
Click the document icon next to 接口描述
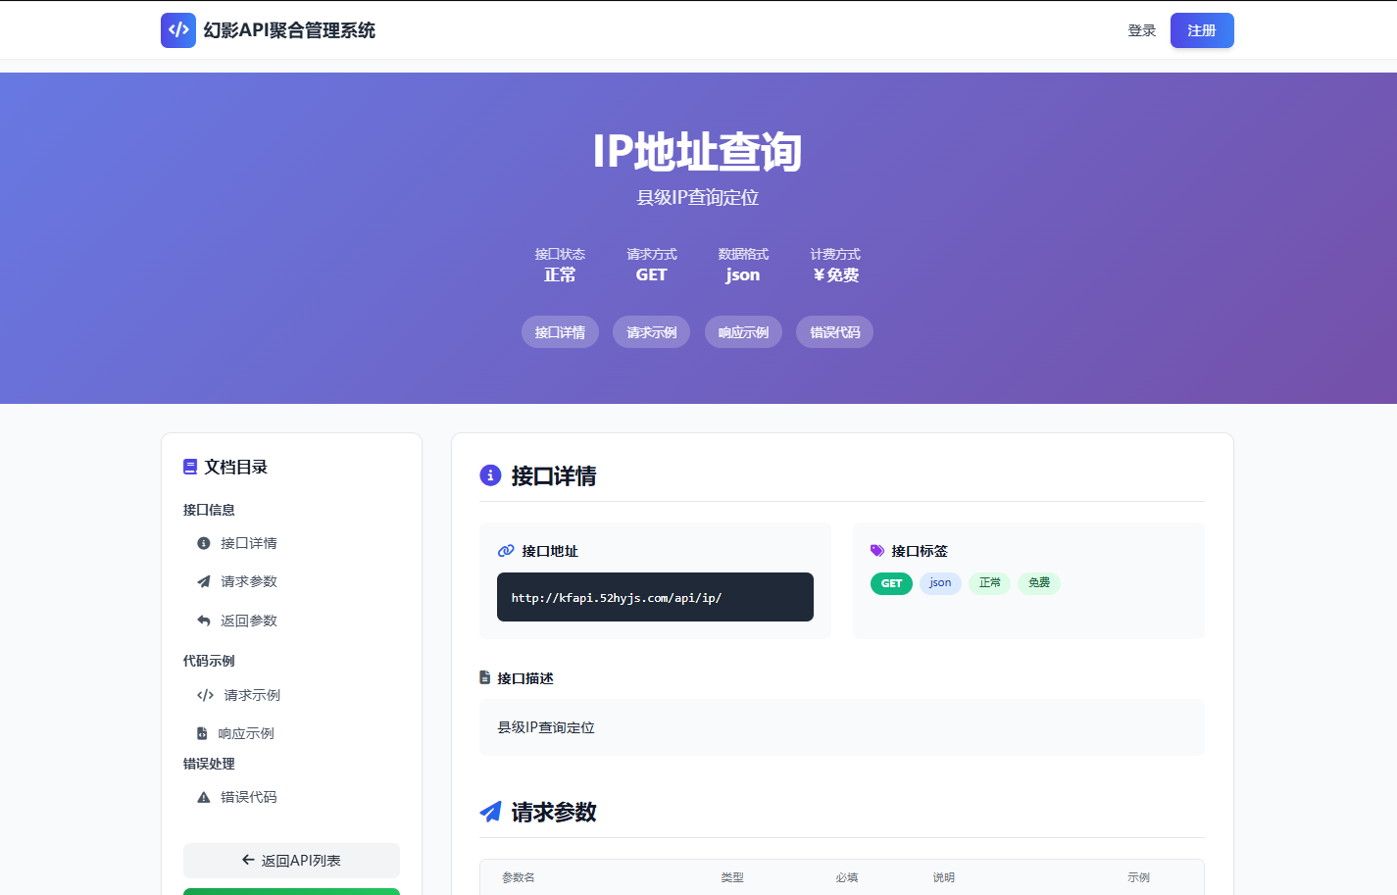click(485, 676)
